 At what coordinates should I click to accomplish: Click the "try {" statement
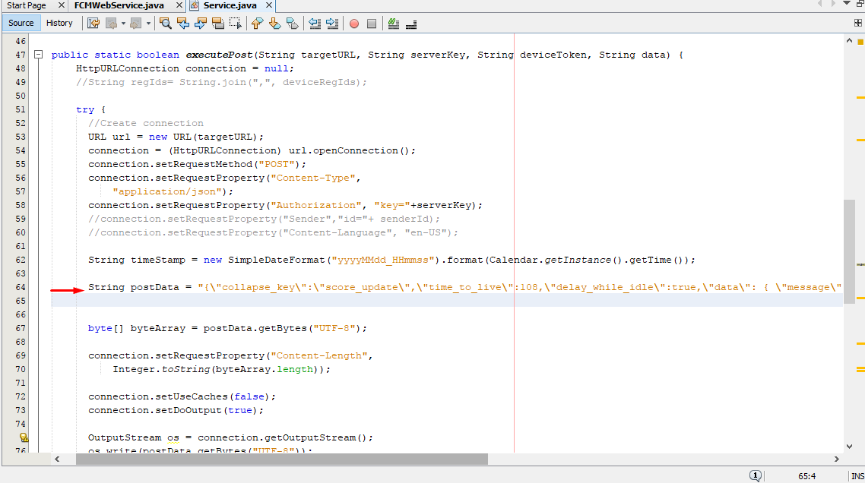90,109
